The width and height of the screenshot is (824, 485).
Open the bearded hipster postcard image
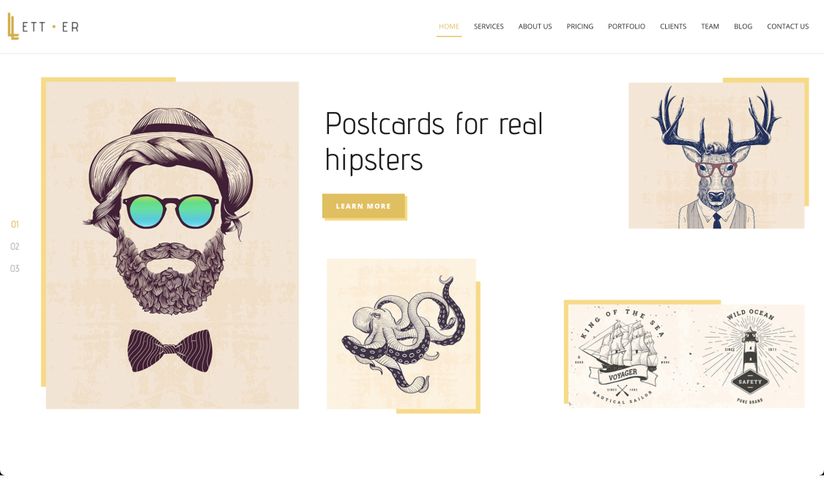coord(172,245)
